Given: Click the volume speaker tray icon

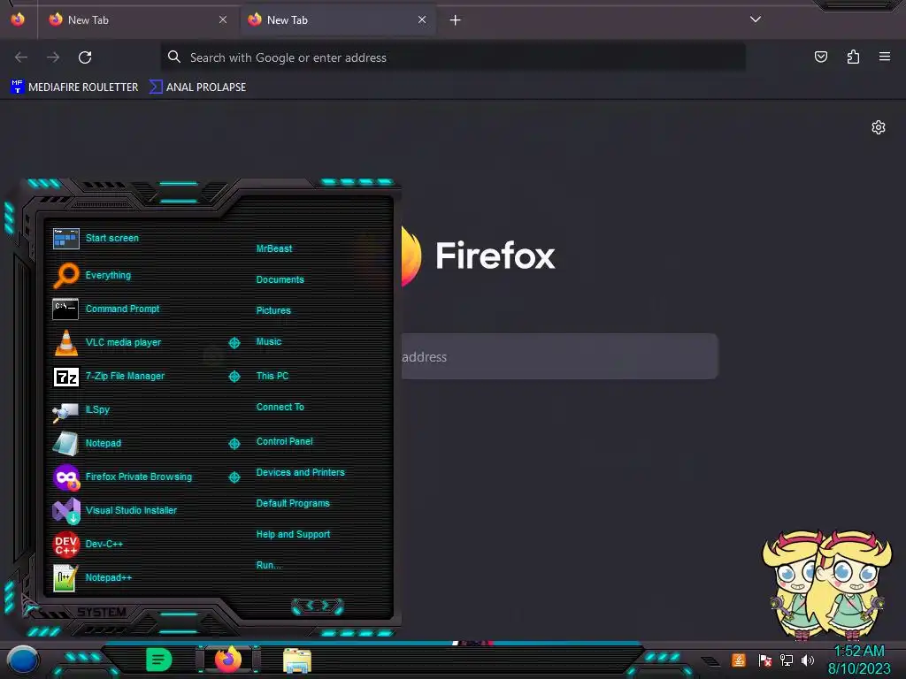Looking at the screenshot, I should (808, 660).
